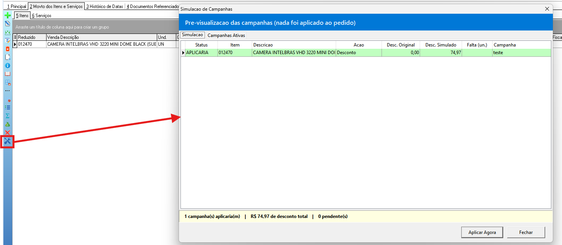
Task: Select the Simulacao tab
Action: click(x=193, y=35)
